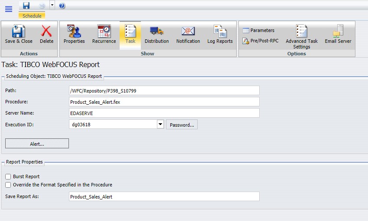
Task: Open the hamburger application menu
Action: pyautogui.click(x=9, y=9)
